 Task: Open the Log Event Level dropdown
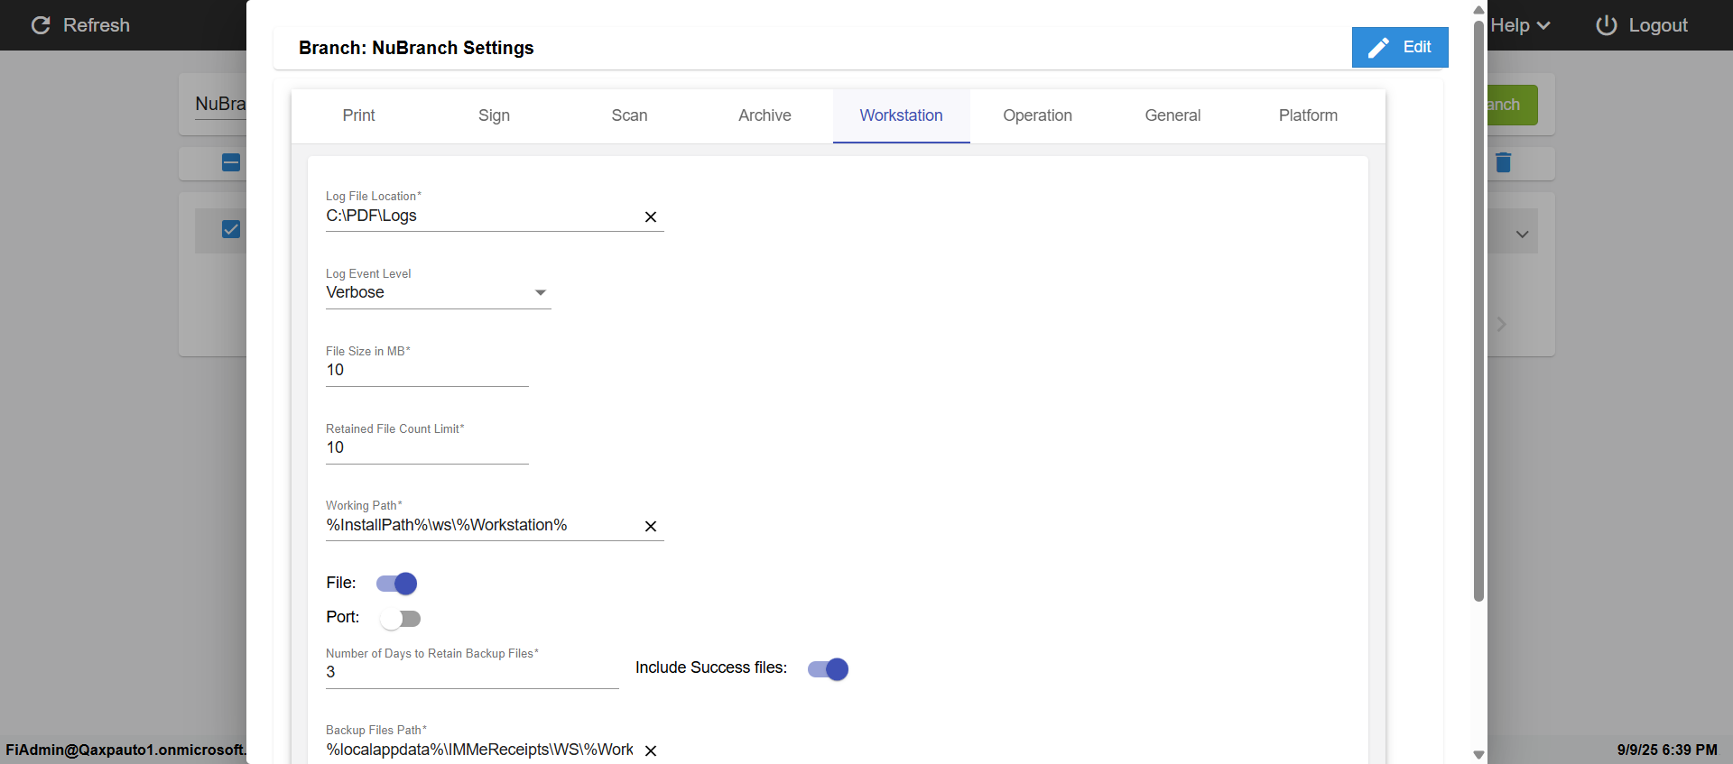(438, 292)
